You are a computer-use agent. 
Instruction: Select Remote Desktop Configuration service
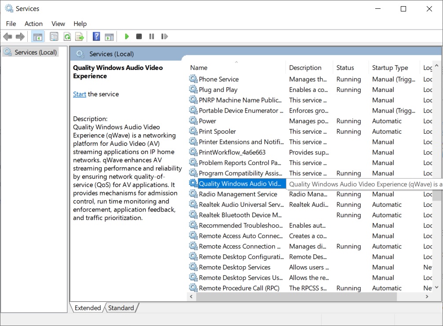310,257
